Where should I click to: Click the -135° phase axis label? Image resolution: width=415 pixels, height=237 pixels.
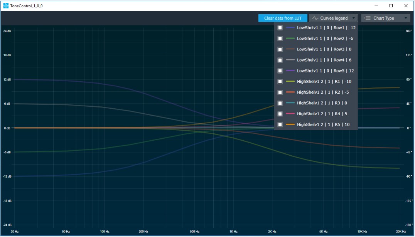click(x=408, y=201)
